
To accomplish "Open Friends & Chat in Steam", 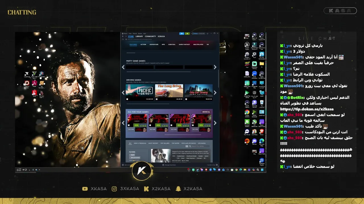I will point(212,165).
